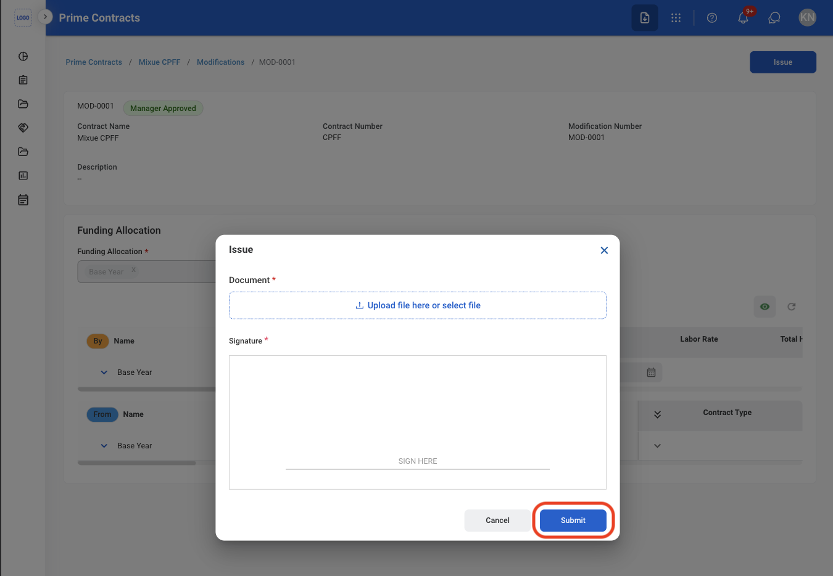The width and height of the screenshot is (833, 576).
Task: Expand the sidebar with the arrow toggle
Action: pos(45,17)
